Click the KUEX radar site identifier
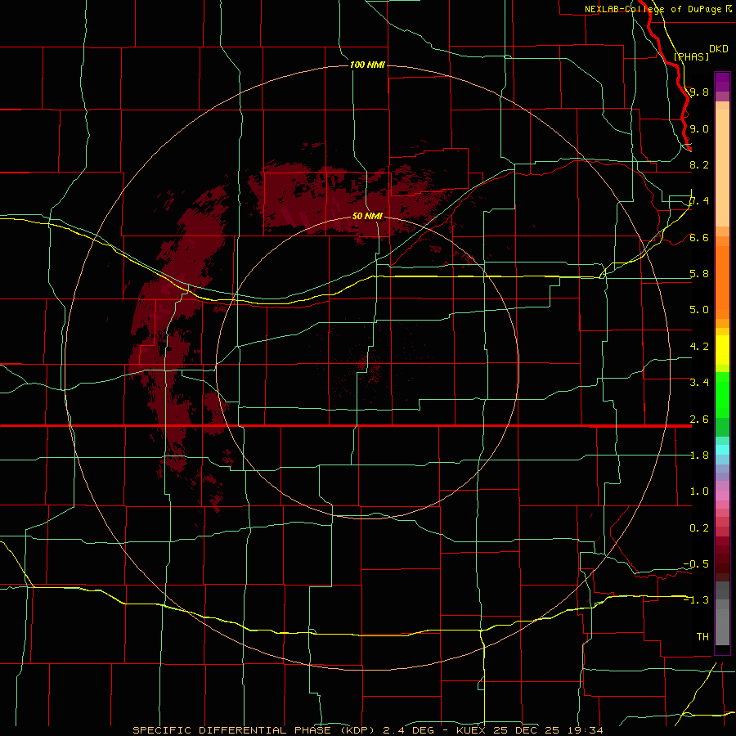The height and width of the screenshot is (736, 736). (x=472, y=730)
